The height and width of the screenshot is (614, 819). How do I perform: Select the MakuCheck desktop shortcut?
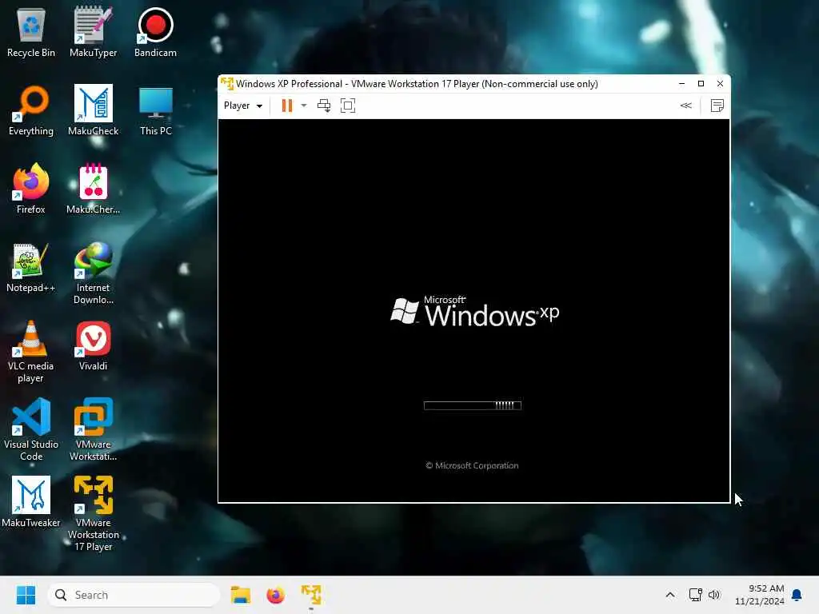point(93,110)
